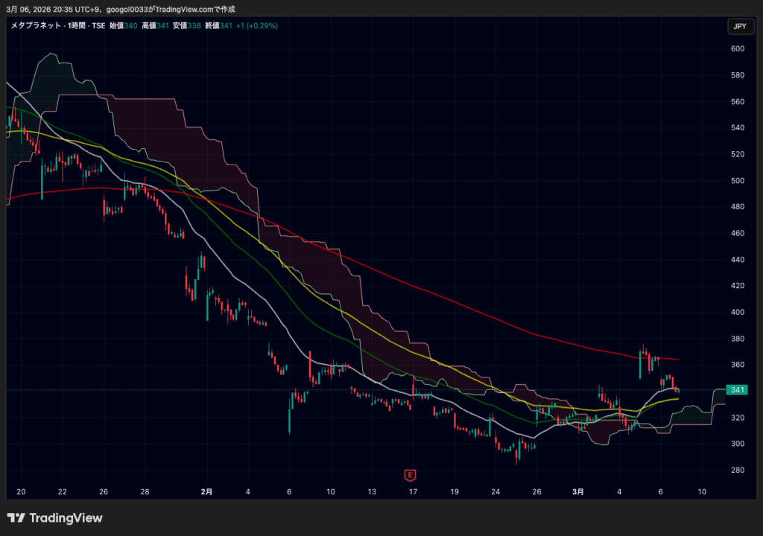The height and width of the screenshot is (536, 763).
Task: Select the 2月 label on time axis
Action: (207, 492)
